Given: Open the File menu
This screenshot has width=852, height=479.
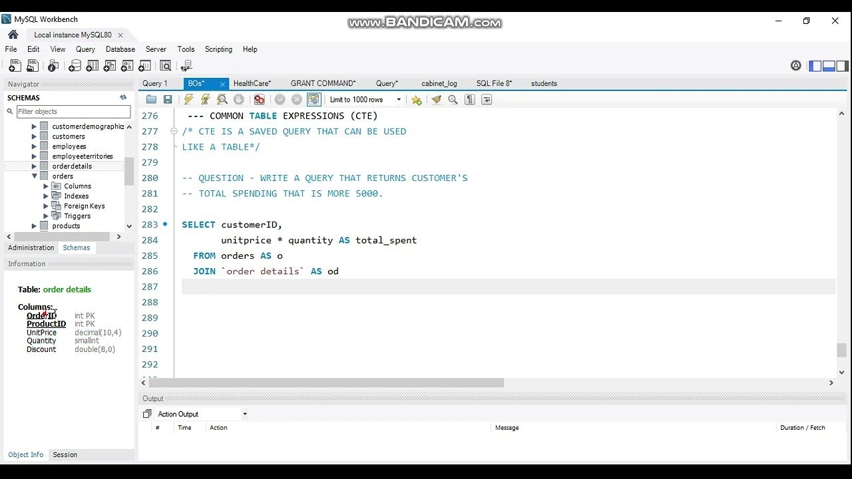Looking at the screenshot, I should 11,49.
